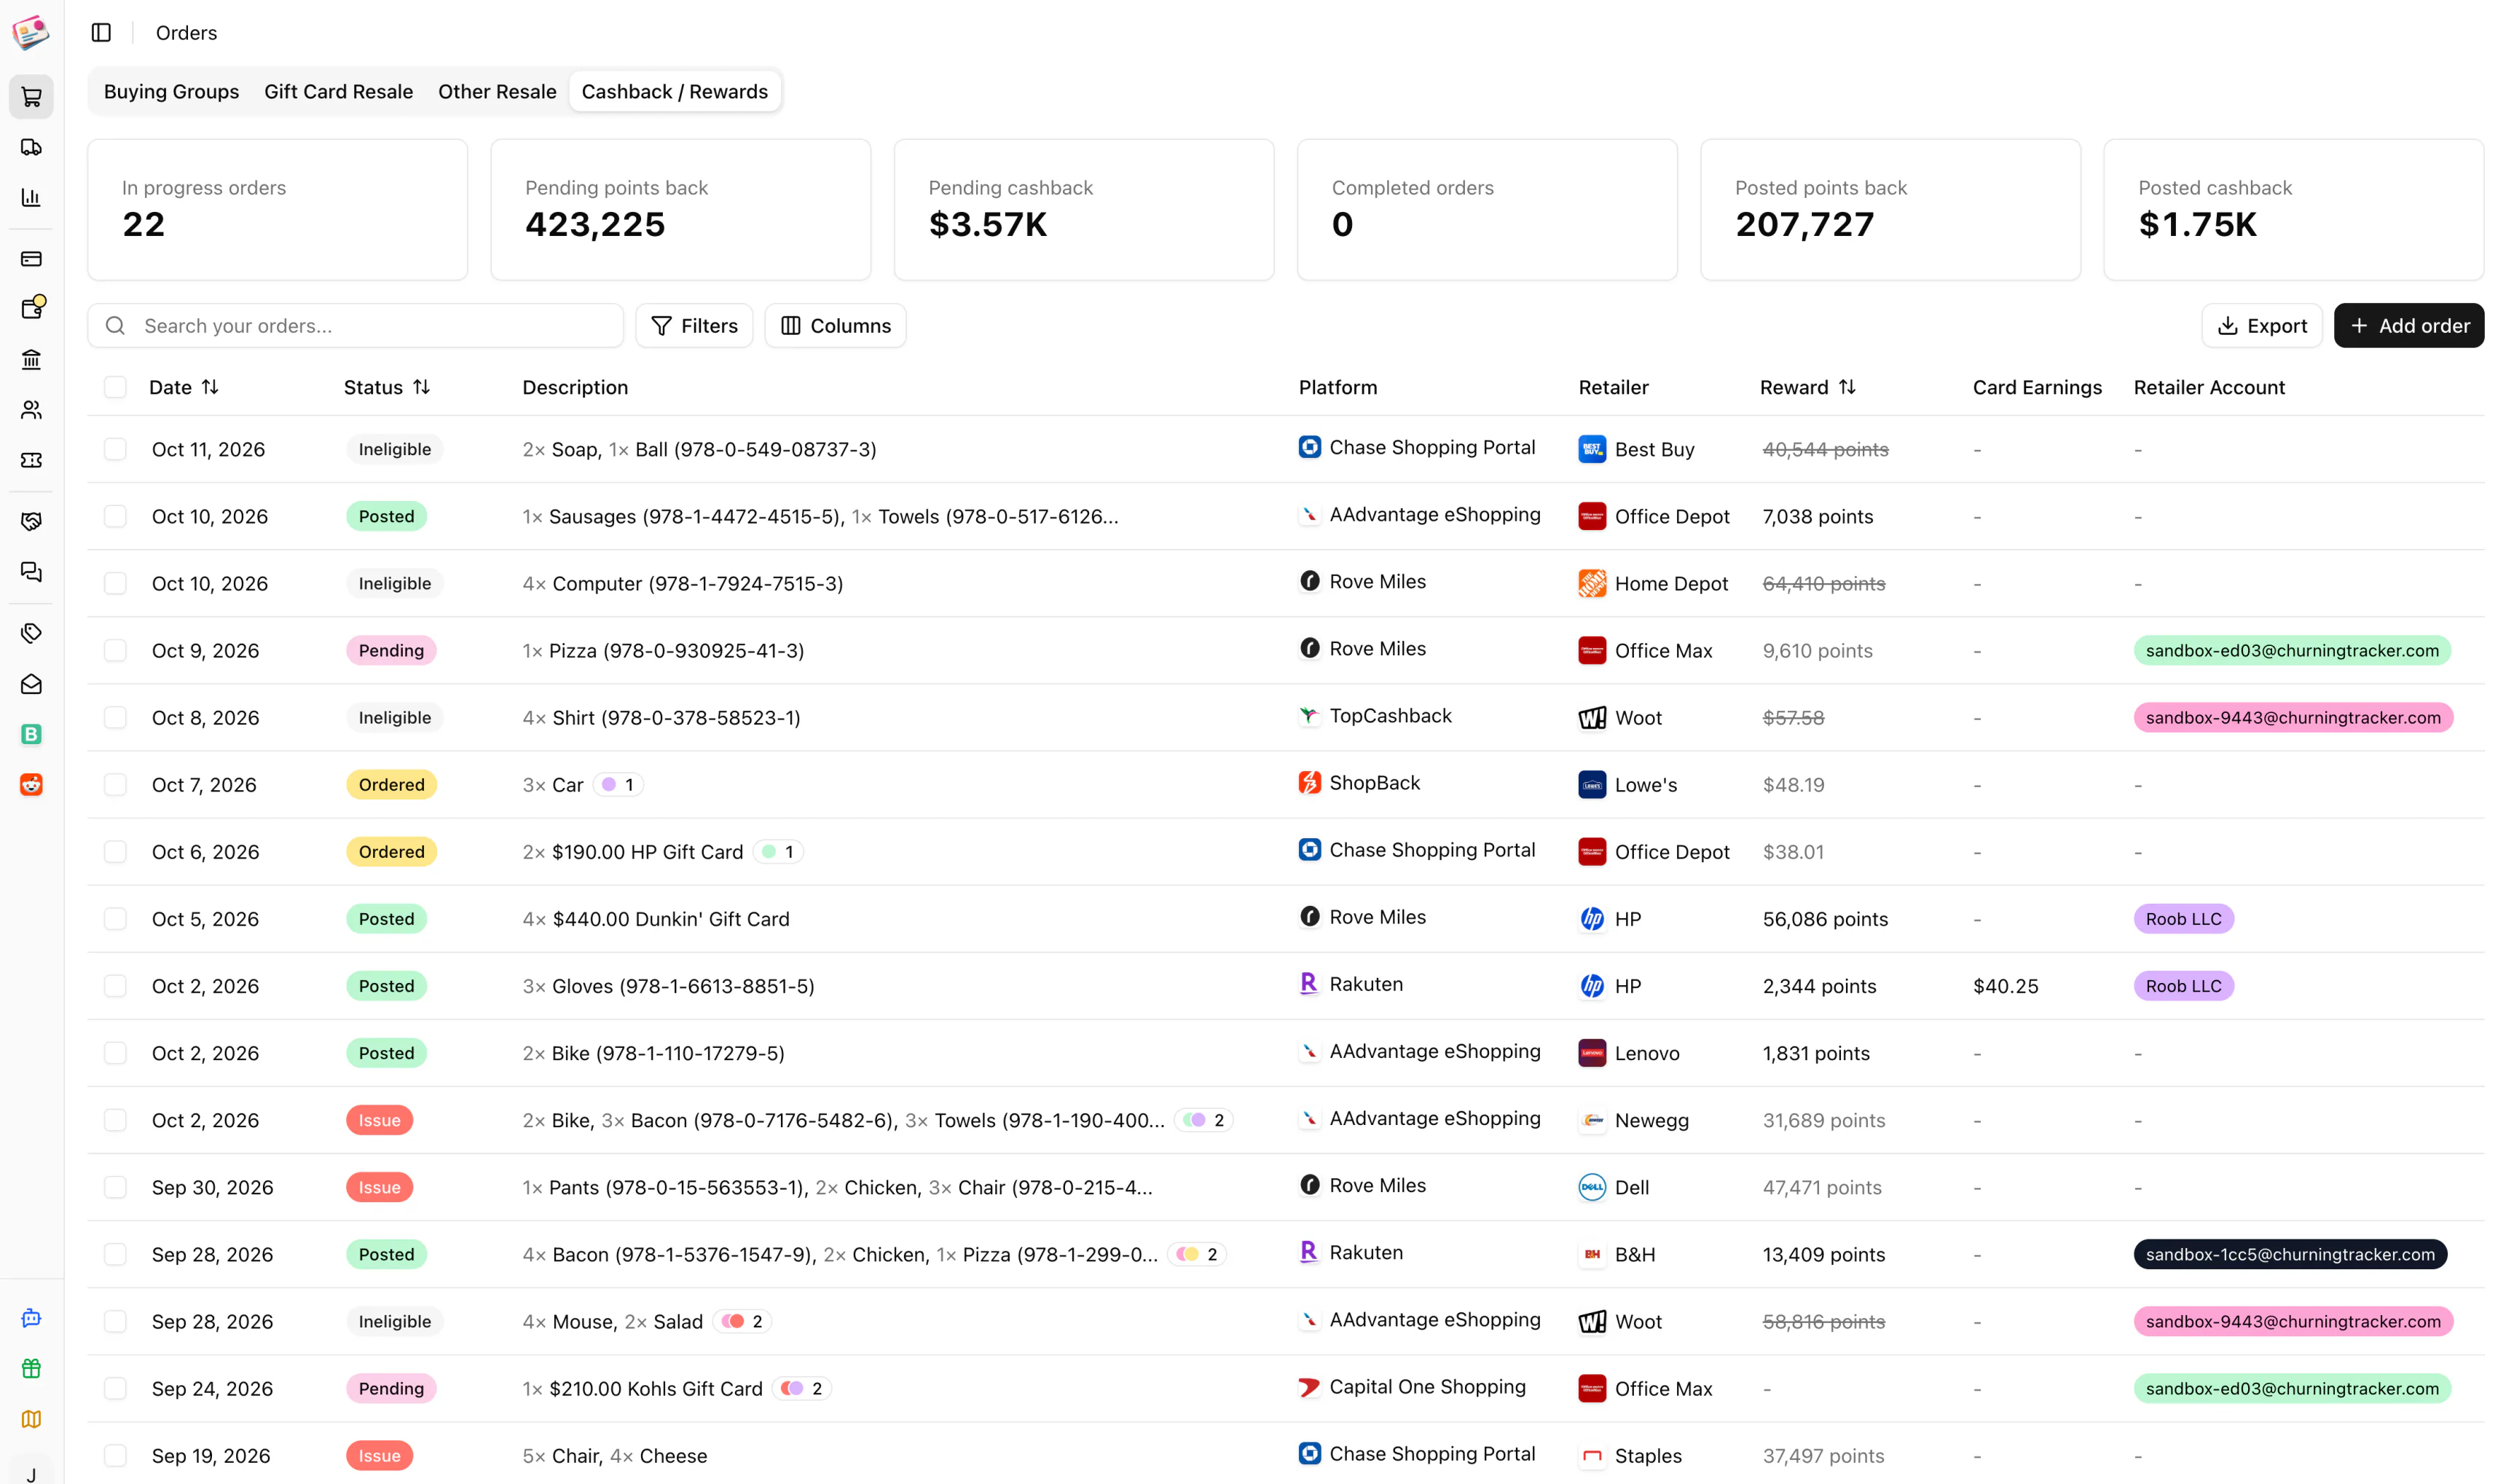Tick the select-all checkbox in table header
Screen dimensions: 2506x1484
point(115,387)
